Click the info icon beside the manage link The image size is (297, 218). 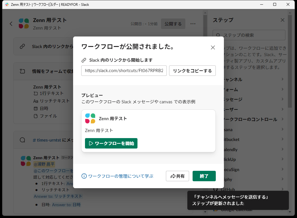coord(84,176)
